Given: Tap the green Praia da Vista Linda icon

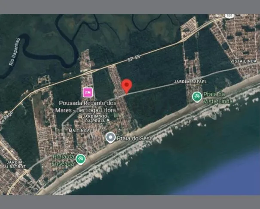Looking at the screenshot, I should 197,97.
